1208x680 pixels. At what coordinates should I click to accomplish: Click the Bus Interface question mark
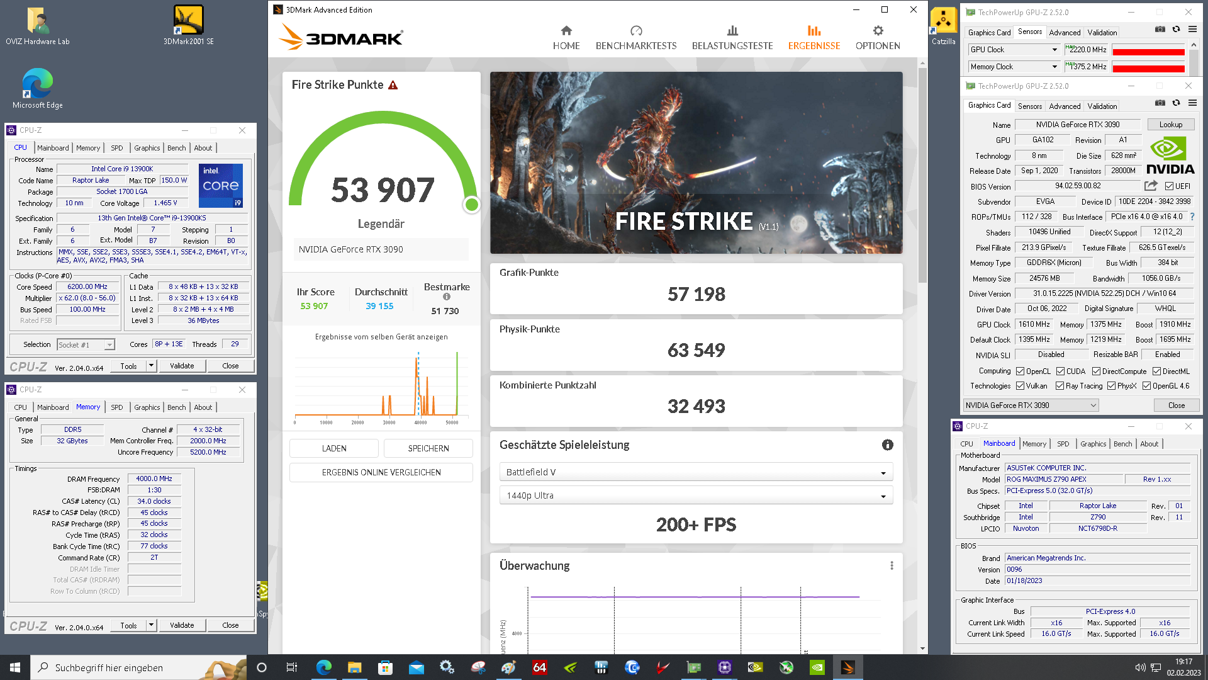point(1192,217)
